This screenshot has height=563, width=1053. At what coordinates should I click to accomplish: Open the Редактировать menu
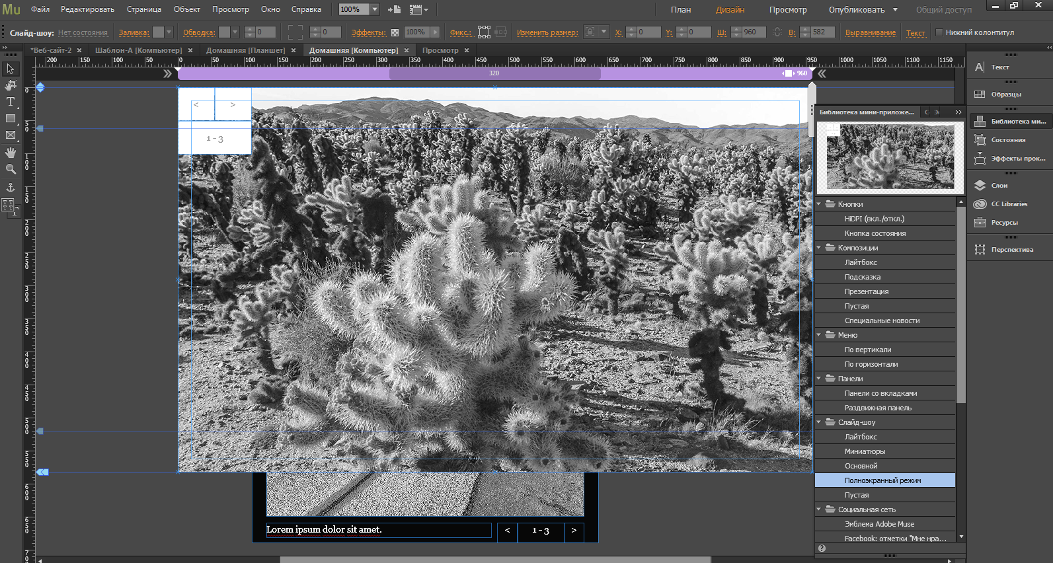click(x=87, y=9)
